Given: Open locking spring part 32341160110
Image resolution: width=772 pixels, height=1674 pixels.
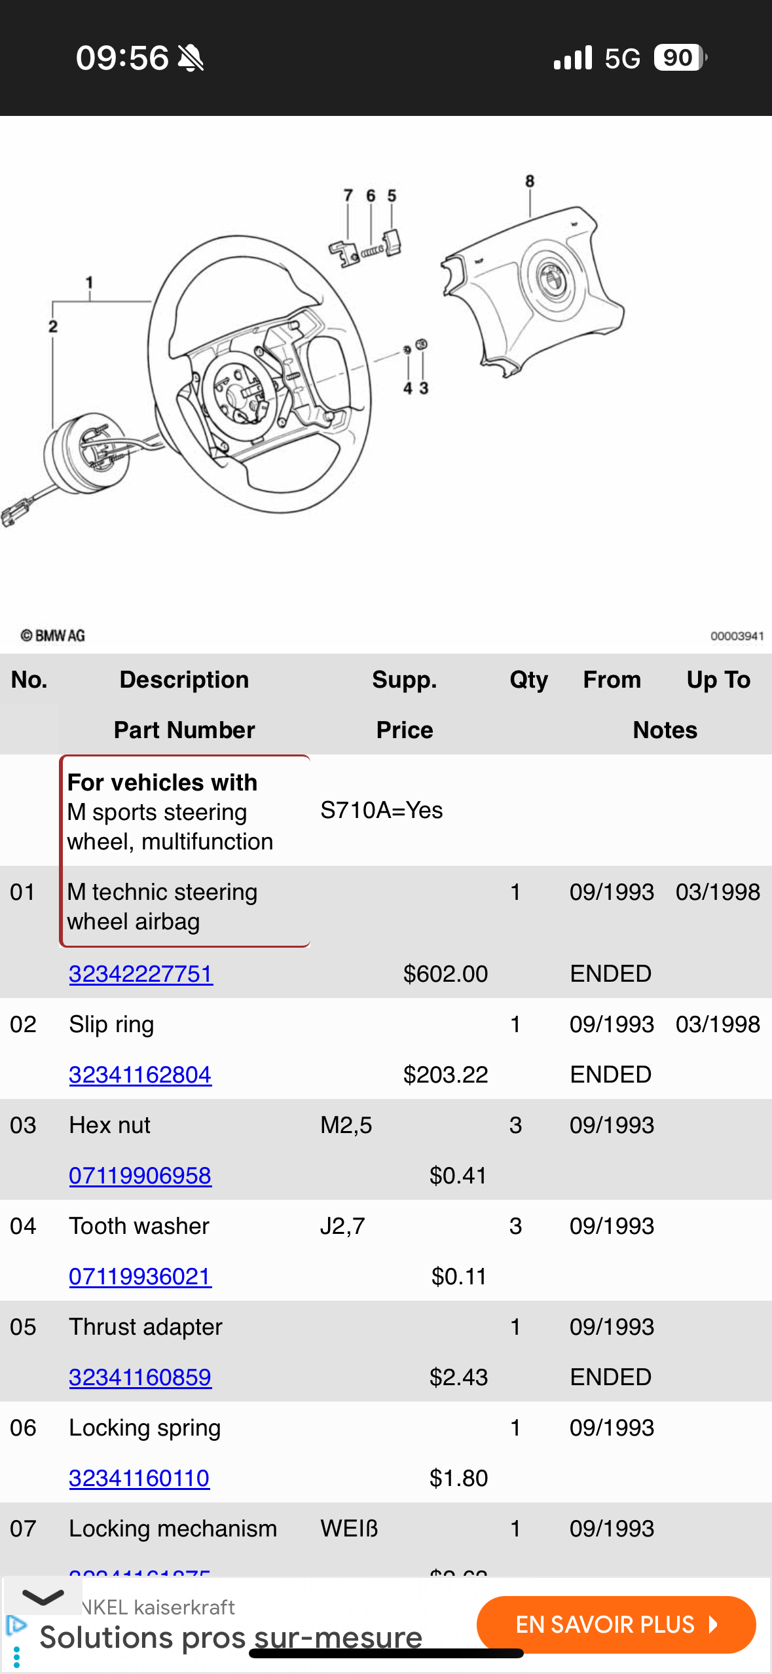Looking at the screenshot, I should [x=139, y=1478].
